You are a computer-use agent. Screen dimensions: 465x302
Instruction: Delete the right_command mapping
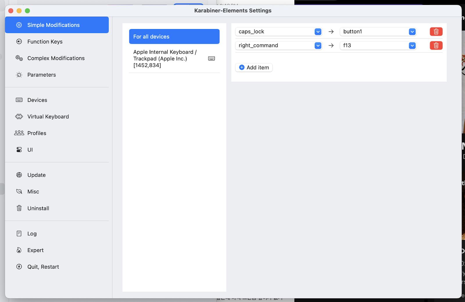coord(436,45)
